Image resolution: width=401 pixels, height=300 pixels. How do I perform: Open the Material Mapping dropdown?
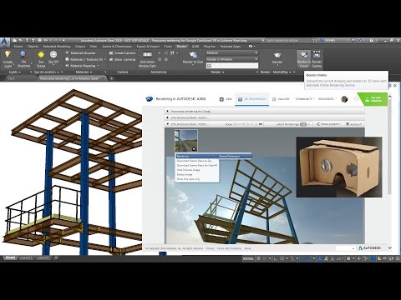[82, 66]
